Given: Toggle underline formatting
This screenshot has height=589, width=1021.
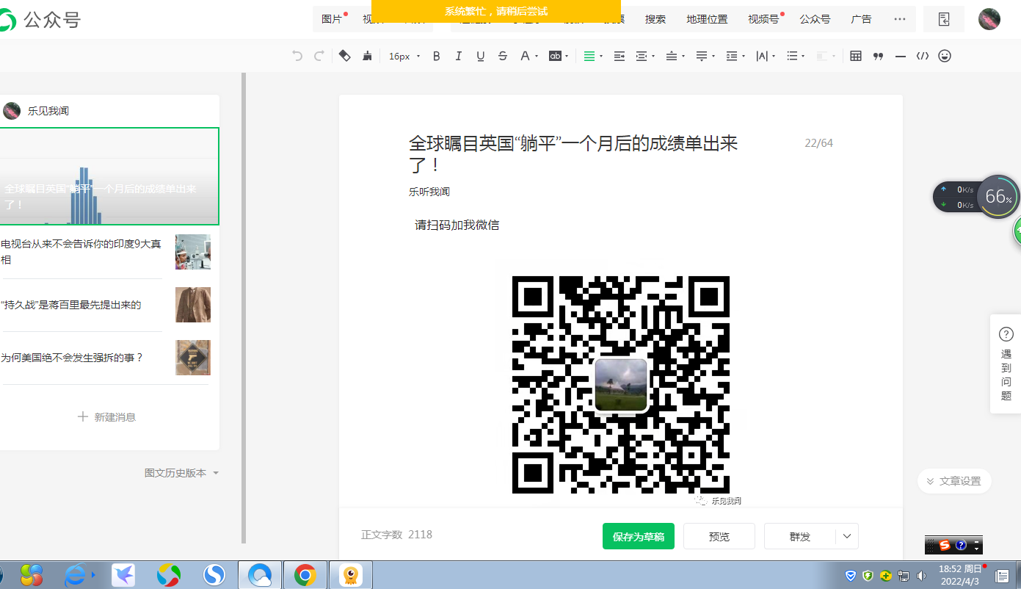Looking at the screenshot, I should pos(481,56).
